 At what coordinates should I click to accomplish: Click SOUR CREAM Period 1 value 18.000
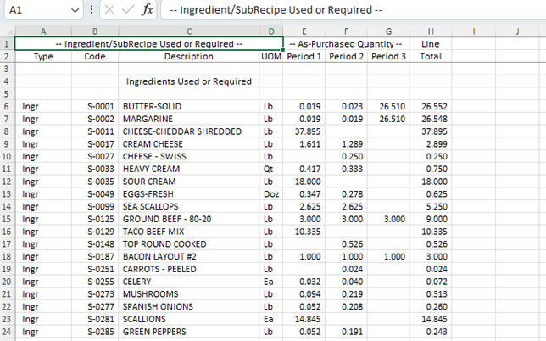(x=304, y=182)
